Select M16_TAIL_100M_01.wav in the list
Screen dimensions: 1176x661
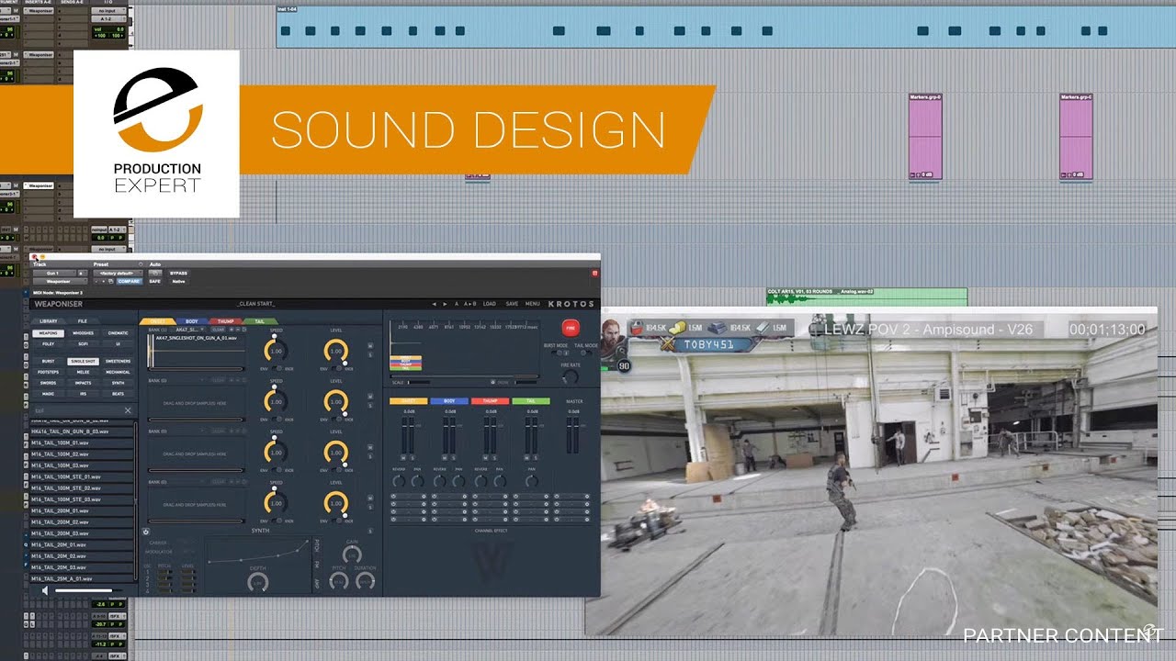click(x=83, y=443)
